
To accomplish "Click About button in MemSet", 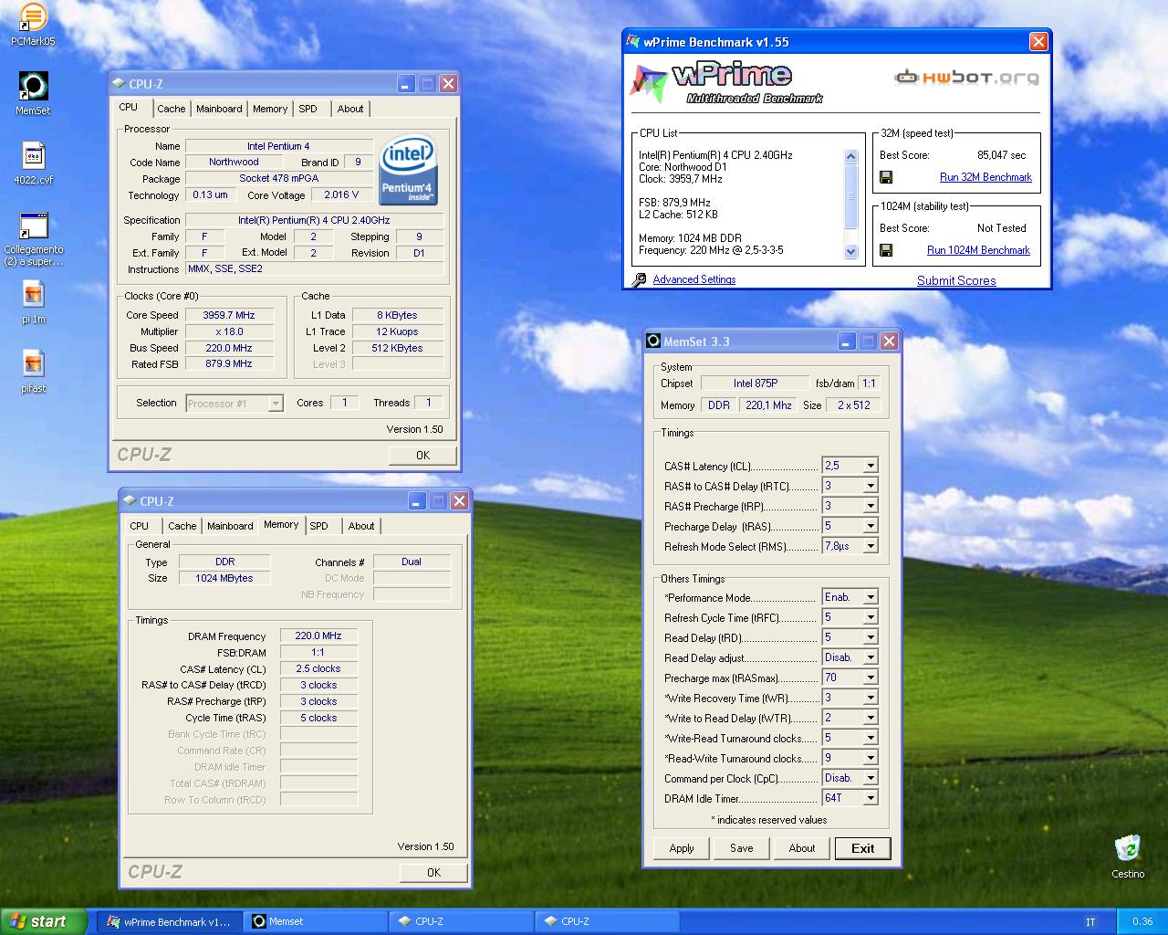I will coord(802,848).
